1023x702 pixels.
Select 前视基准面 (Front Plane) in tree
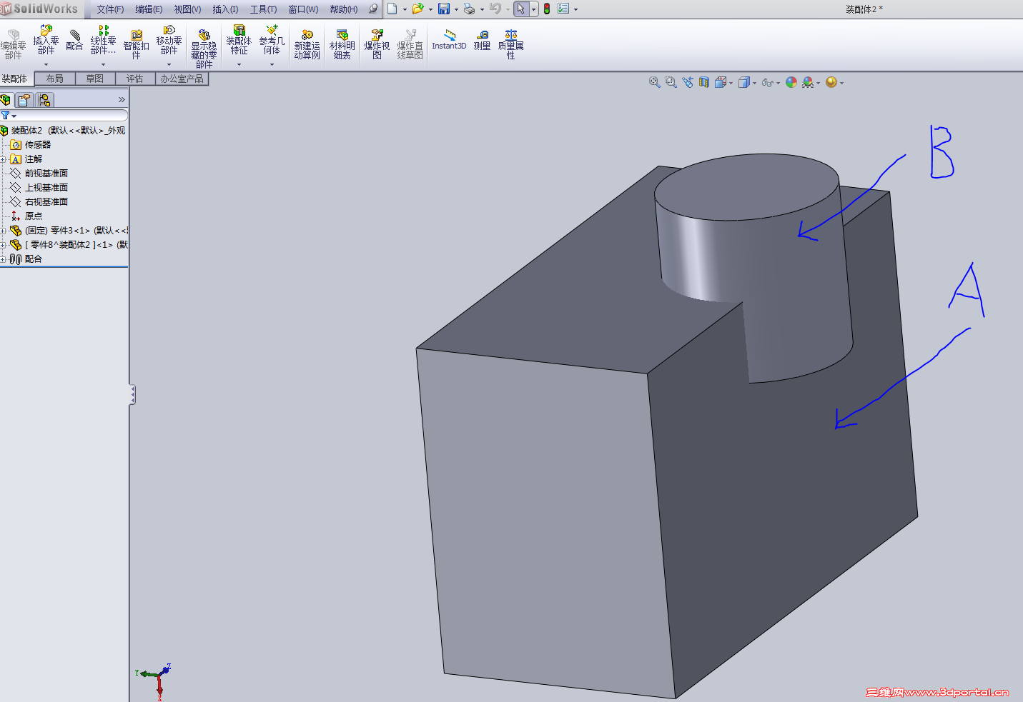46,174
